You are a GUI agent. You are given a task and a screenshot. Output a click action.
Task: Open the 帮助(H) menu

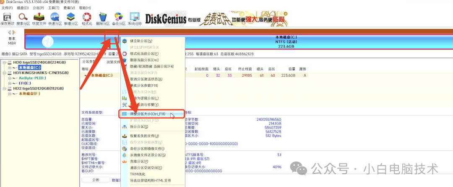[x=84, y=8]
